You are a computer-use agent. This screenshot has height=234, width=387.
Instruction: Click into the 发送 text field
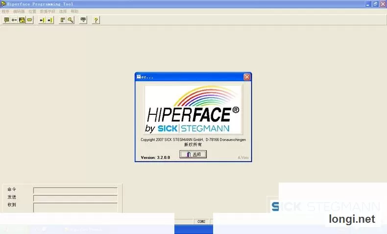(x=75, y=198)
